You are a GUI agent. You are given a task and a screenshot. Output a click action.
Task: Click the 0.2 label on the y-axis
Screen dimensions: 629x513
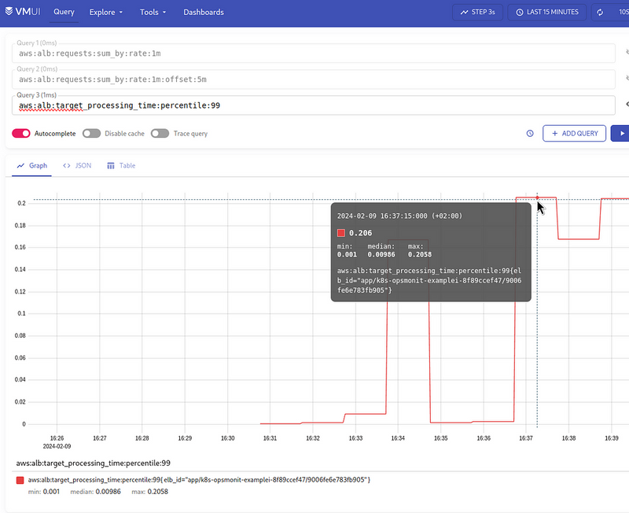pyautogui.click(x=22, y=203)
